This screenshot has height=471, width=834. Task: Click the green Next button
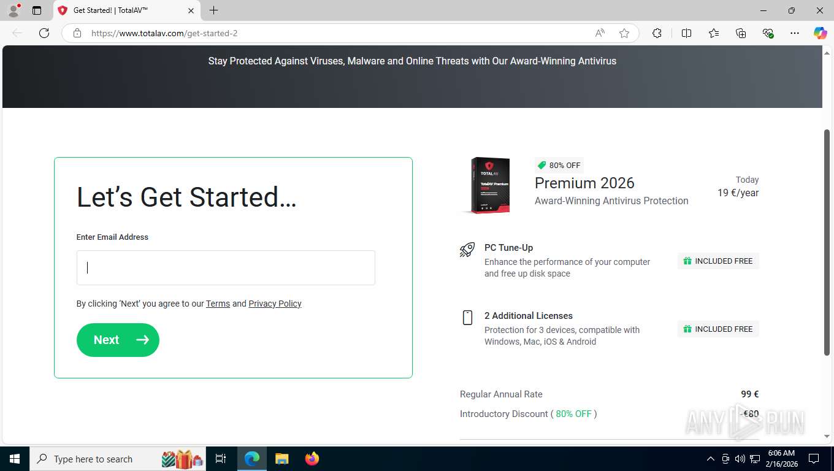coord(118,340)
